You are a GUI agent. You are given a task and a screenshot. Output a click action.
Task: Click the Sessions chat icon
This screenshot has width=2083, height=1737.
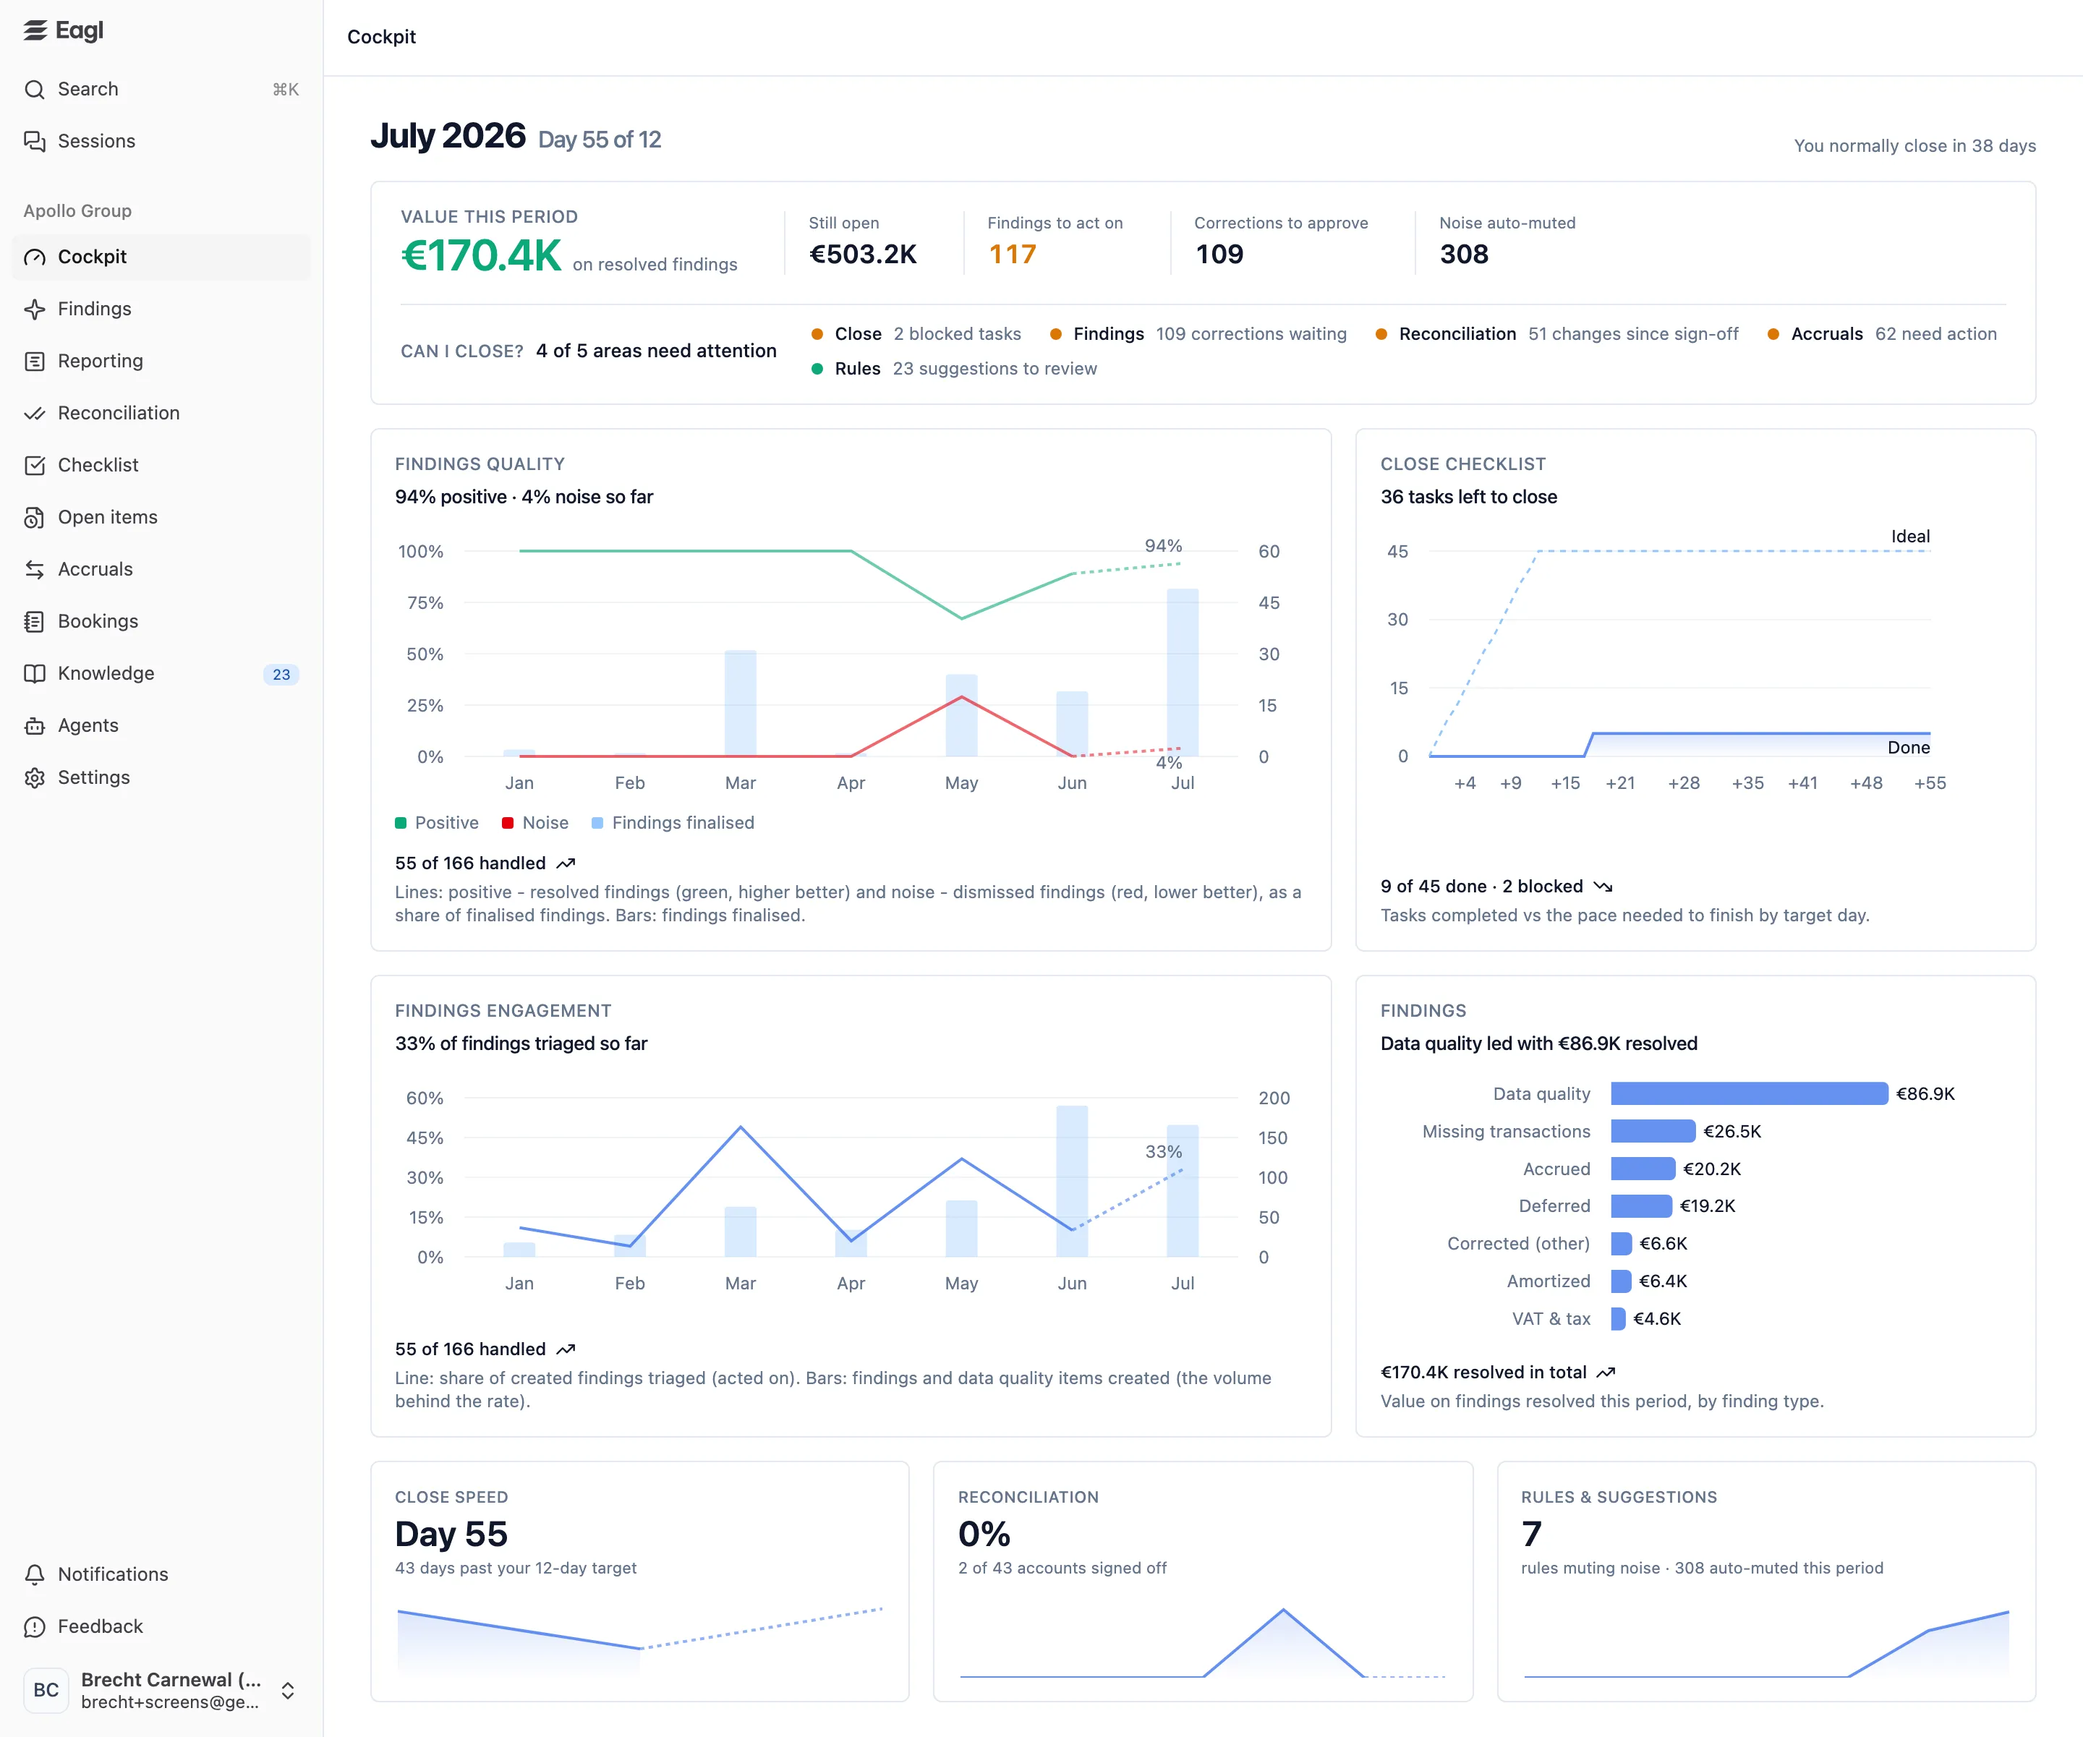[35, 142]
